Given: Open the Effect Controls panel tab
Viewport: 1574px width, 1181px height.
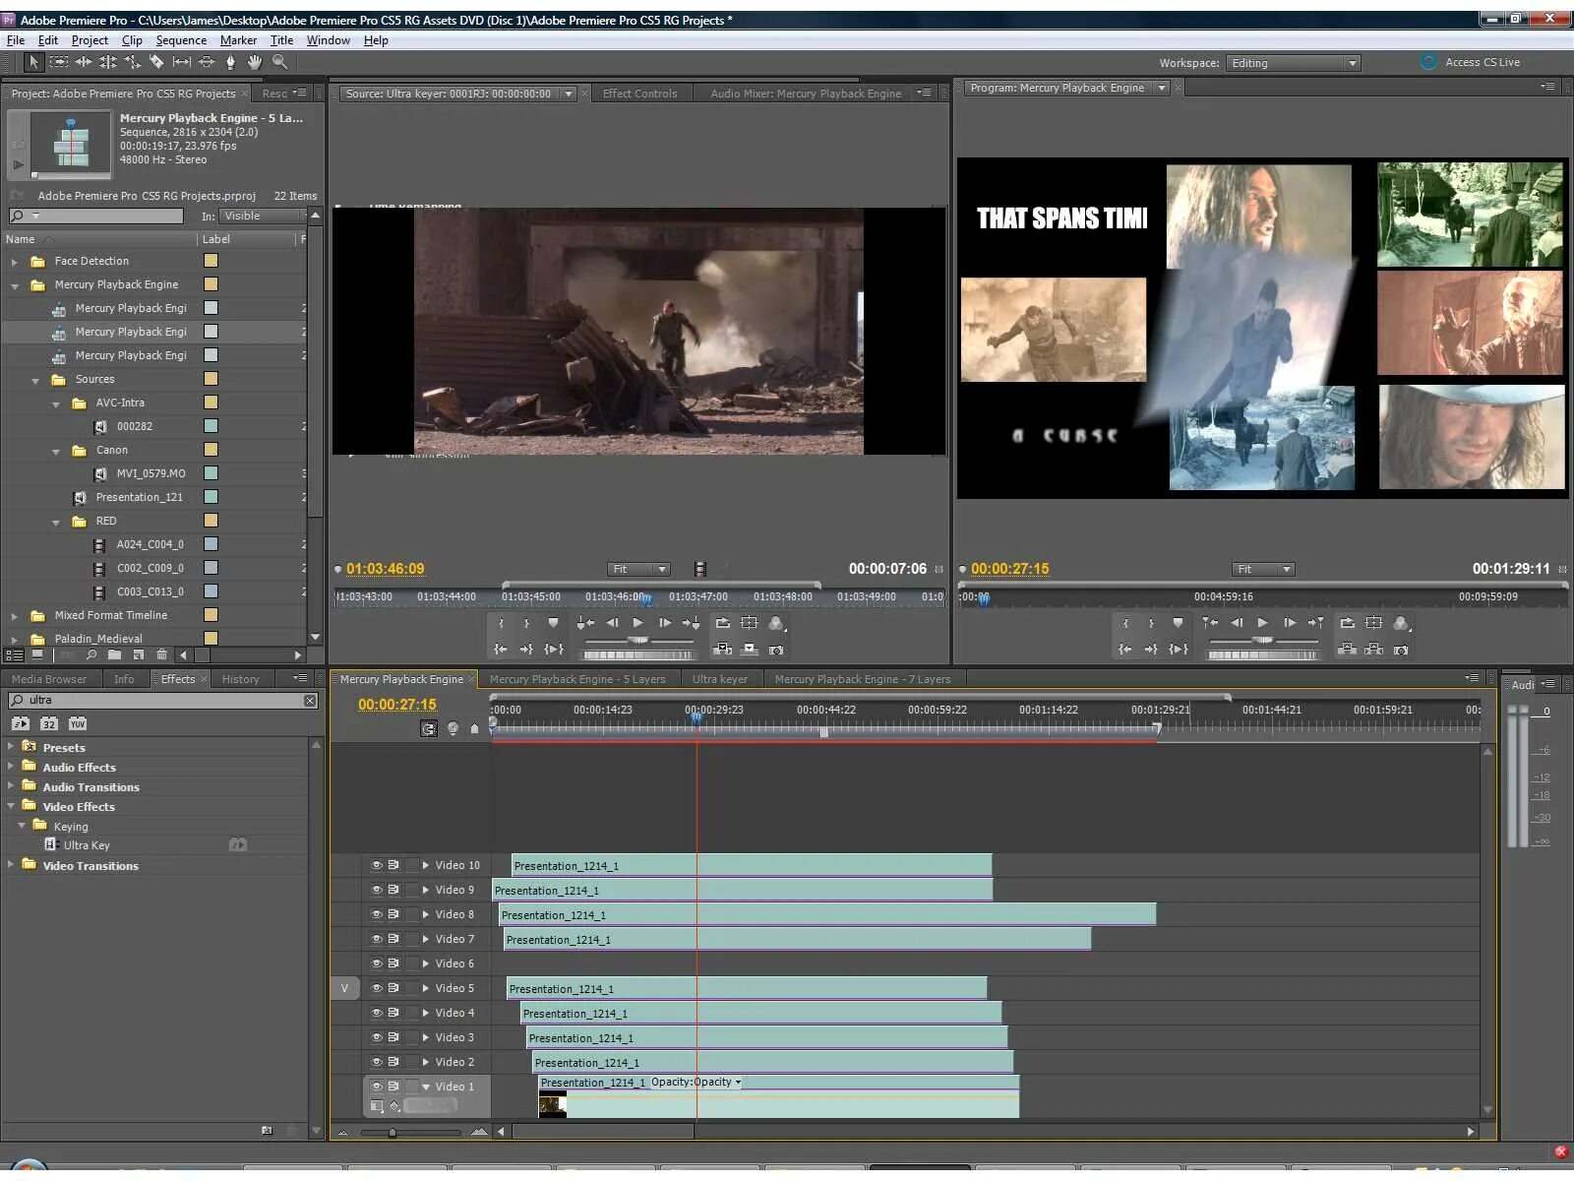Looking at the screenshot, I should click(x=639, y=93).
